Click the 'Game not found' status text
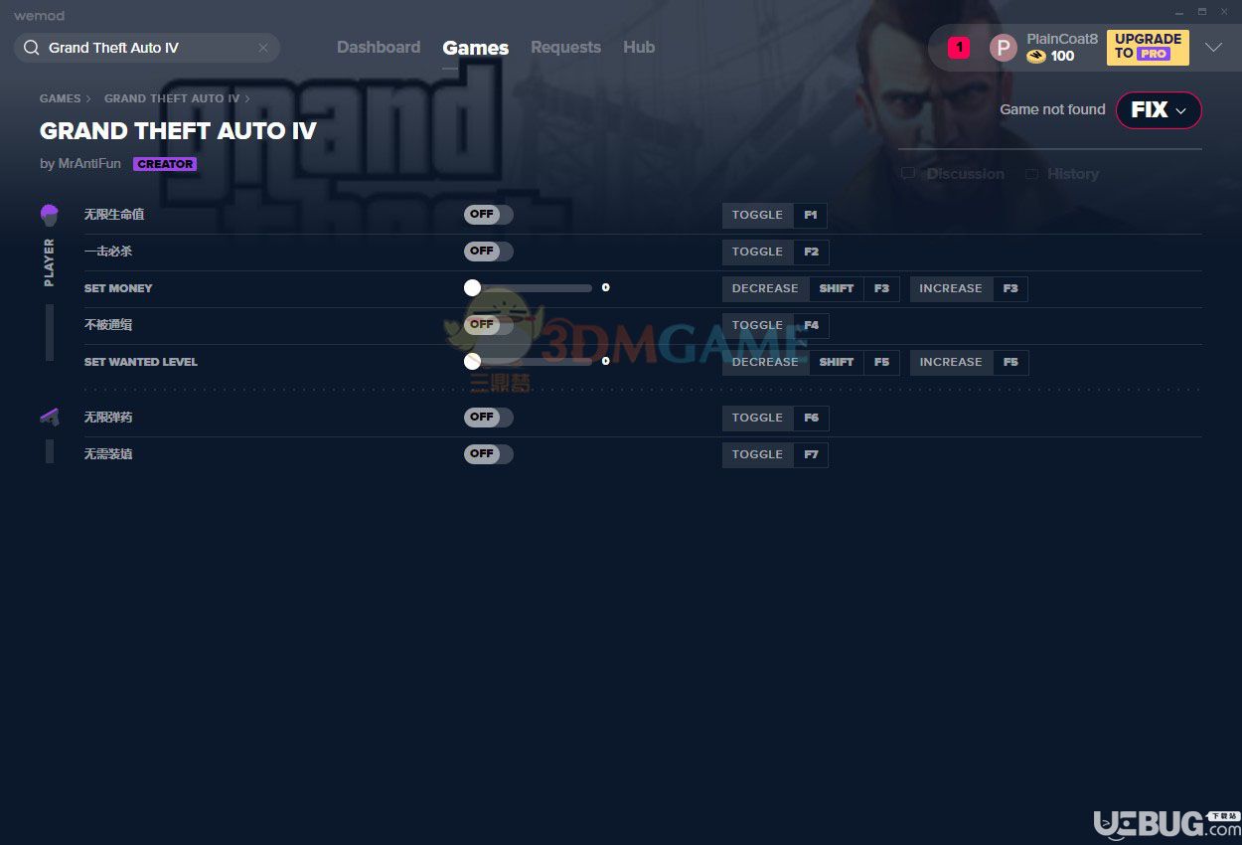The image size is (1242, 845). [x=1052, y=109]
